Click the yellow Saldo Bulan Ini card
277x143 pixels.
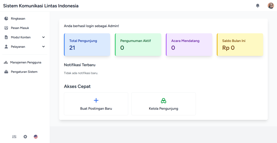point(240,45)
